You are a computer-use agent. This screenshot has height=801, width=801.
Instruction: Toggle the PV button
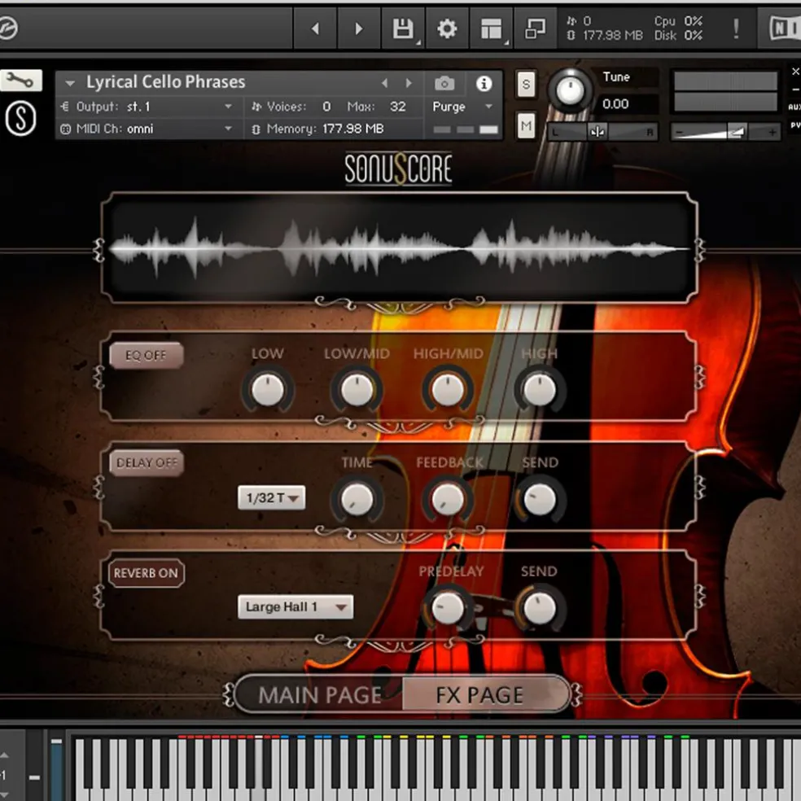click(794, 125)
